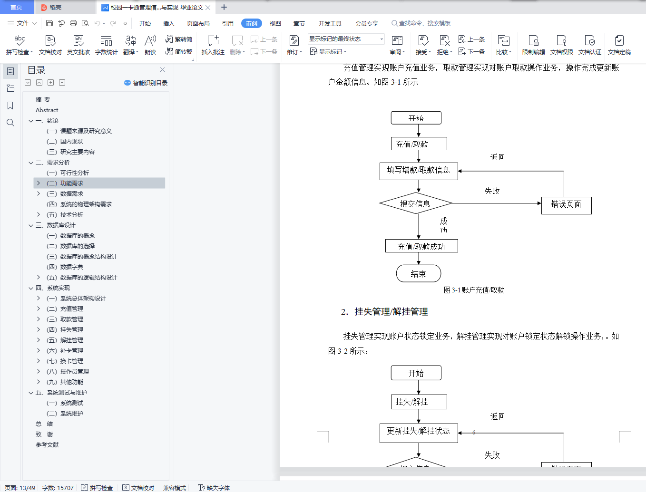
Task: Show 字数统计 word count dialog
Action: (x=107, y=45)
